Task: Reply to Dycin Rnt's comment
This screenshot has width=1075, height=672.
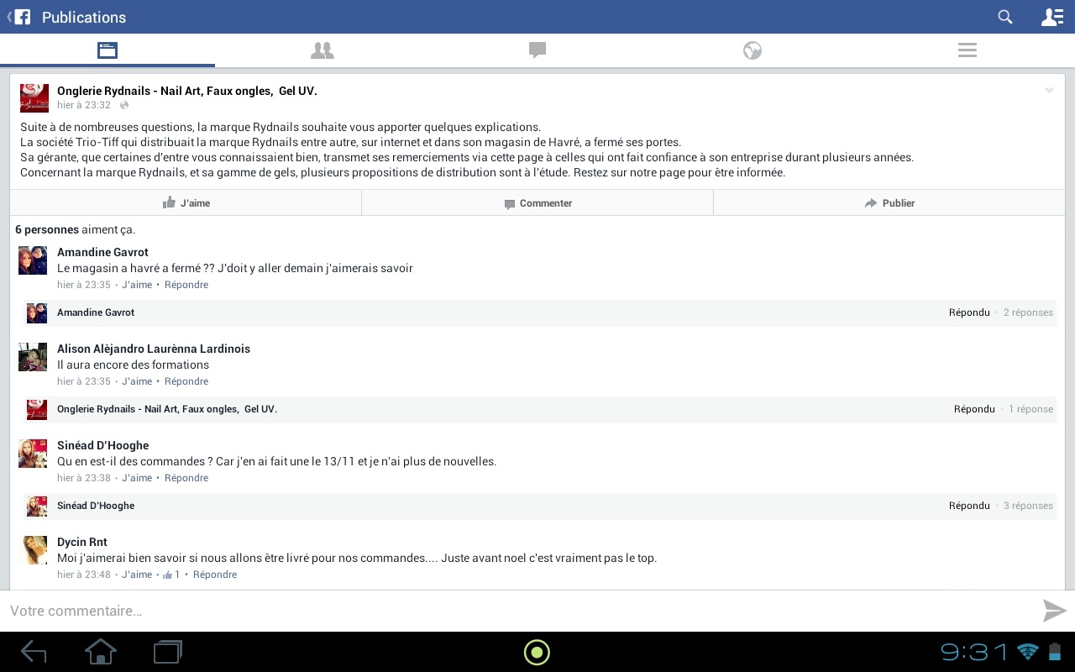Action: (x=215, y=575)
